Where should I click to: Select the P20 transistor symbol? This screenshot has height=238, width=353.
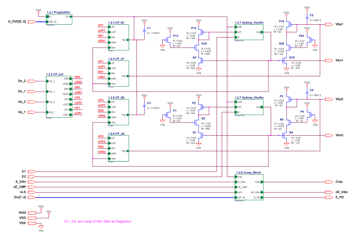pos(309,40)
